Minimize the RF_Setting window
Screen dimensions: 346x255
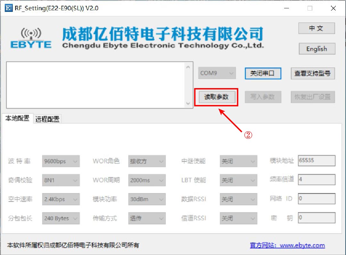point(286,8)
